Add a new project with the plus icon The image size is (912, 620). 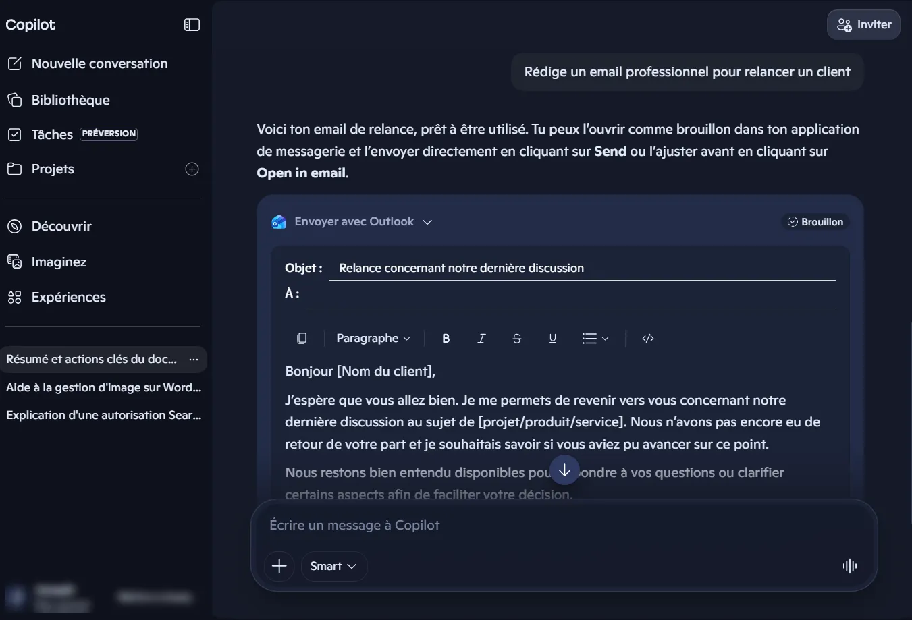(x=192, y=169)
